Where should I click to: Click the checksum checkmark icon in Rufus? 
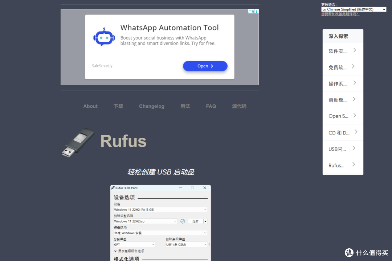click(x=183, y=221)
